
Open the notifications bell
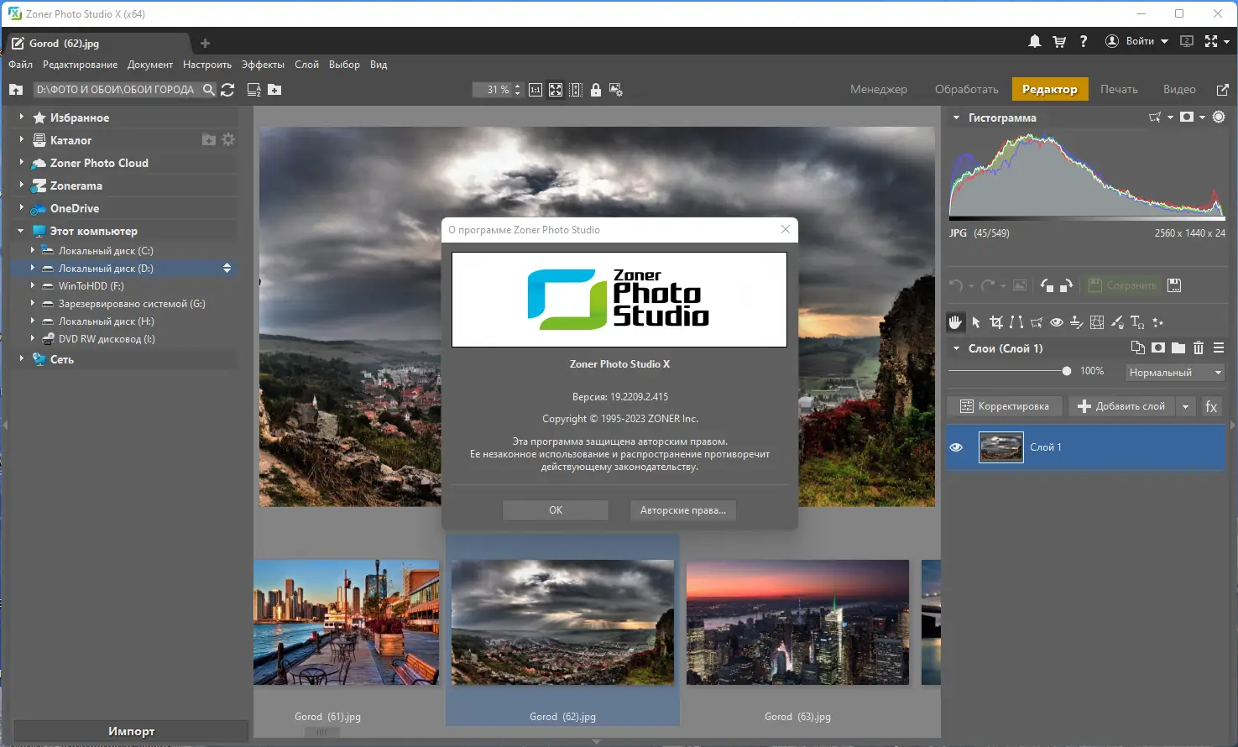pos(1035,41)
